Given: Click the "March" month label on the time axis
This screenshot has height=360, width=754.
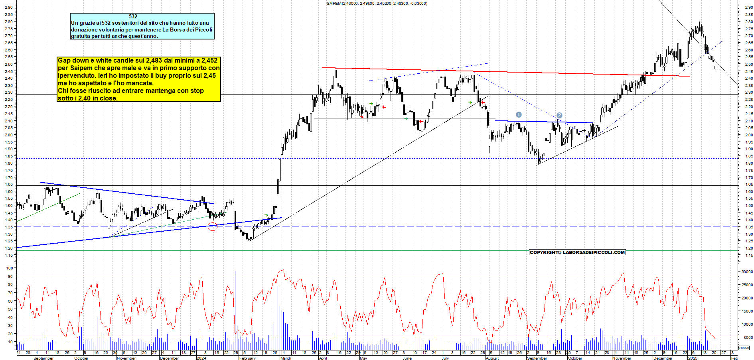Looking at the screenshot, I should pyautogui.click(x=286, y=358).
